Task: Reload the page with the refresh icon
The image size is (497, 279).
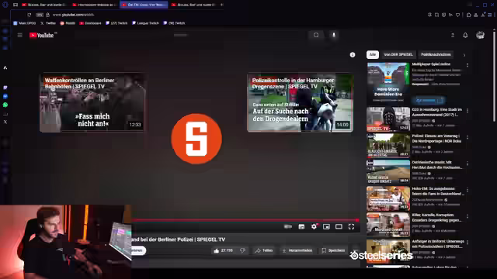Action: coord(30,15)
